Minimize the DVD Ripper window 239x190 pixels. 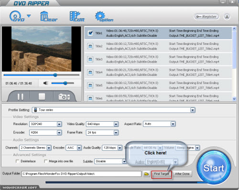223,2
